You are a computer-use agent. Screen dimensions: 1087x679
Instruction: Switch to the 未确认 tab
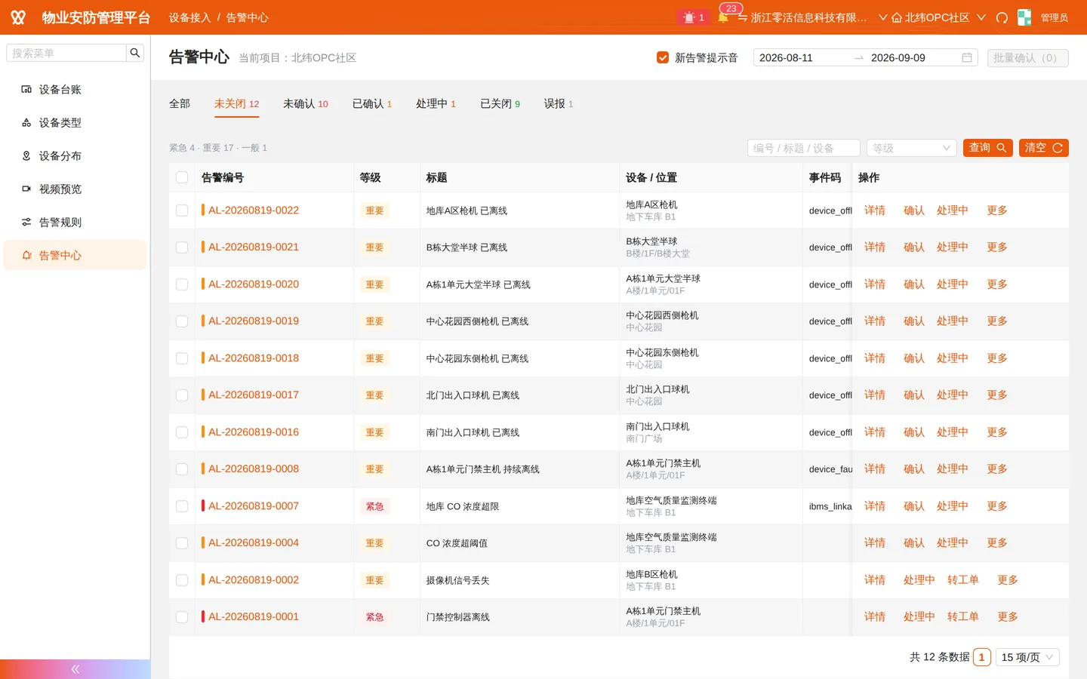[x=306, y=103]
